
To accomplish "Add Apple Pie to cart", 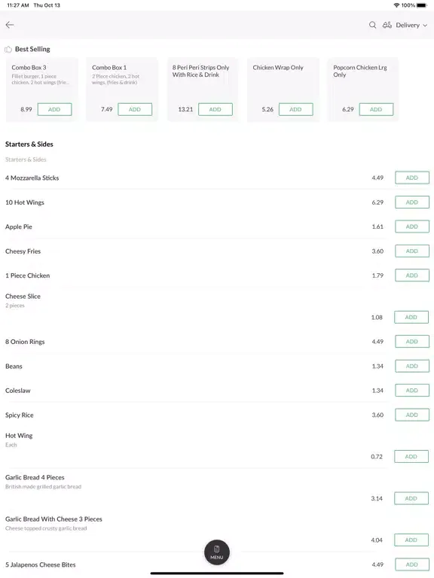I will coord(412,227).
